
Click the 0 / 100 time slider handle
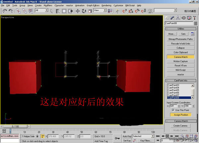click(16, 126)
